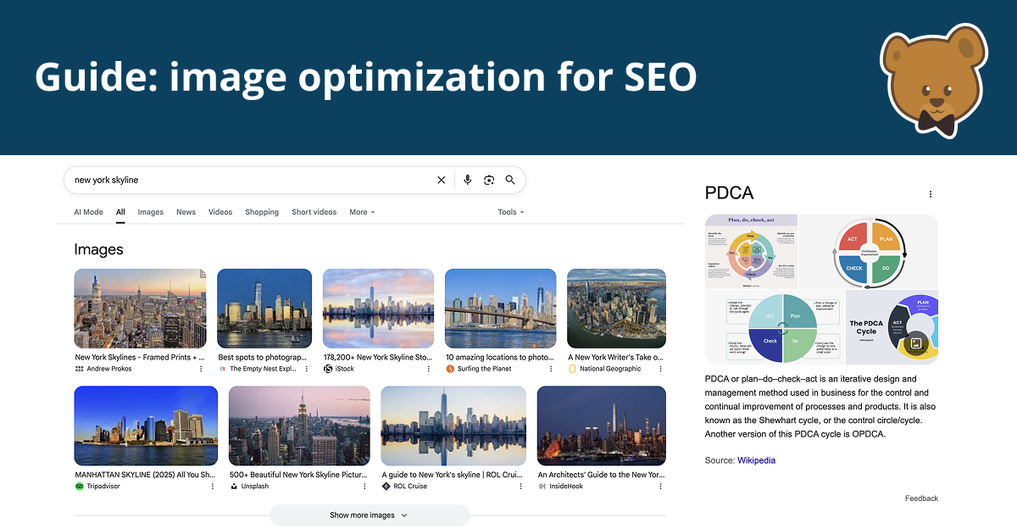Image resolution: width=1017 pixels, height=529 pixels.
Task: Expand Show more images
Action: (x=369, y=515)
